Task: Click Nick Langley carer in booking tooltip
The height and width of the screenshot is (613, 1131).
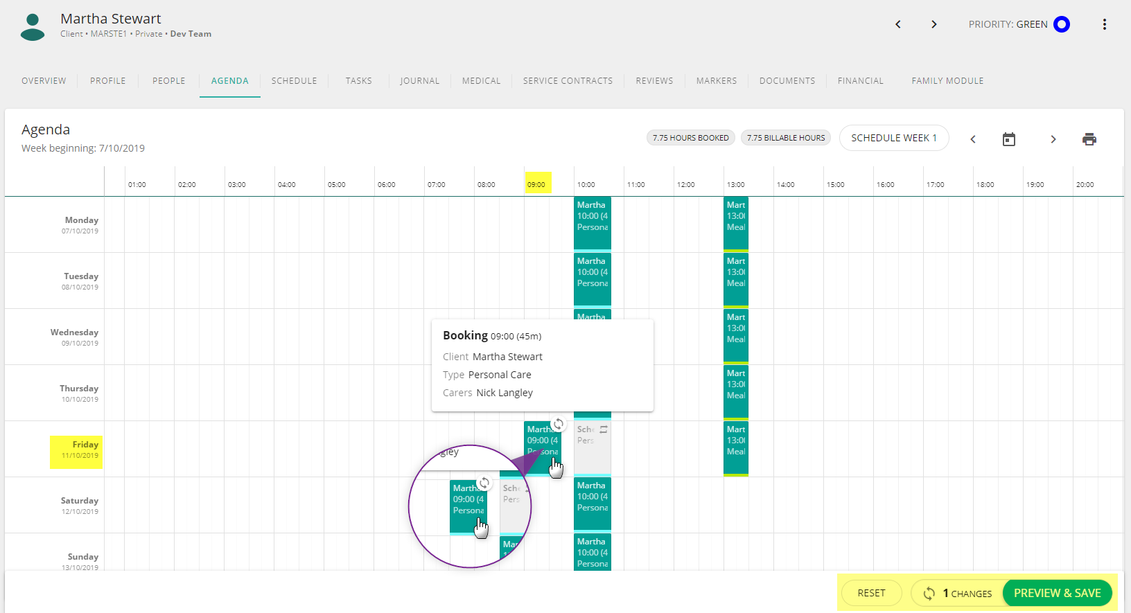Action: coord(505,393)
